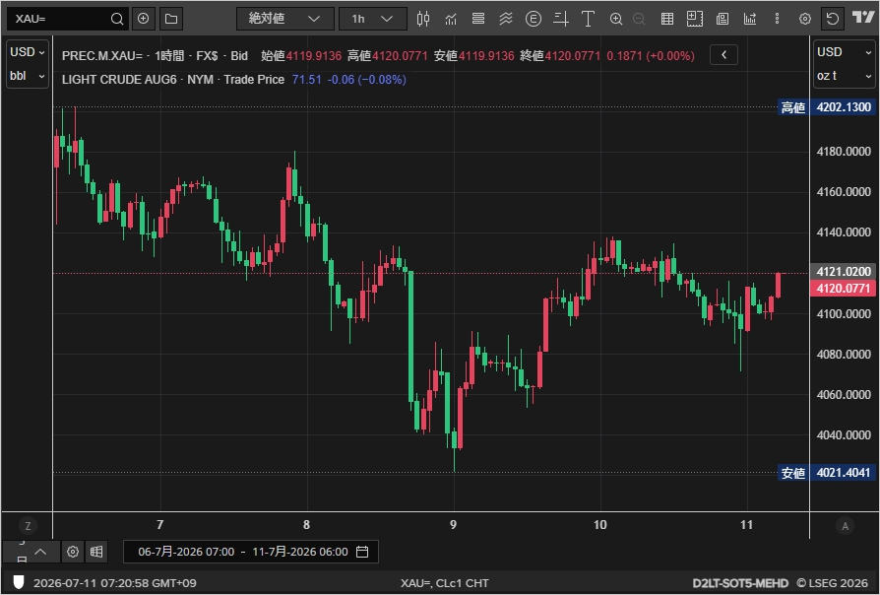
Task: Open chart settings gear in top toolbar
Action: (x=805, y=19)
